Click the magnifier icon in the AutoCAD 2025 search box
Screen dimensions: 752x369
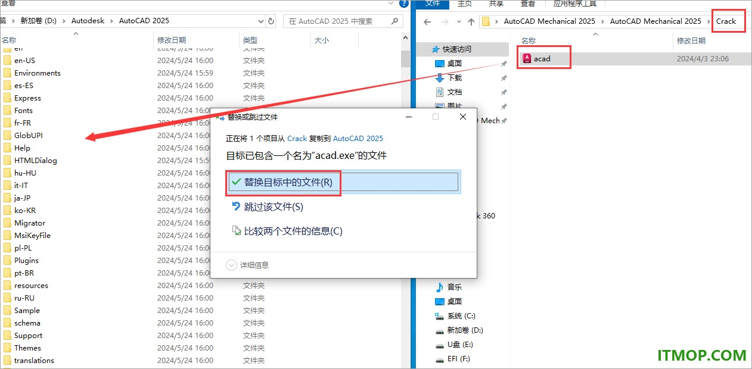(396, 21)
